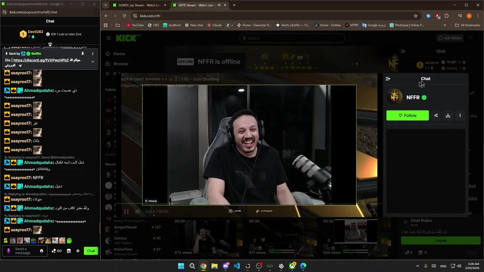The image size is (484, 272).
Task: View site information icon in popout chat address bar
Action: (x=5, y=12)
